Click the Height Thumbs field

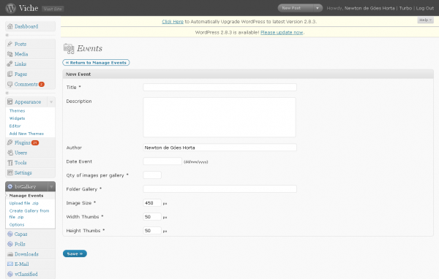(152, 230)
